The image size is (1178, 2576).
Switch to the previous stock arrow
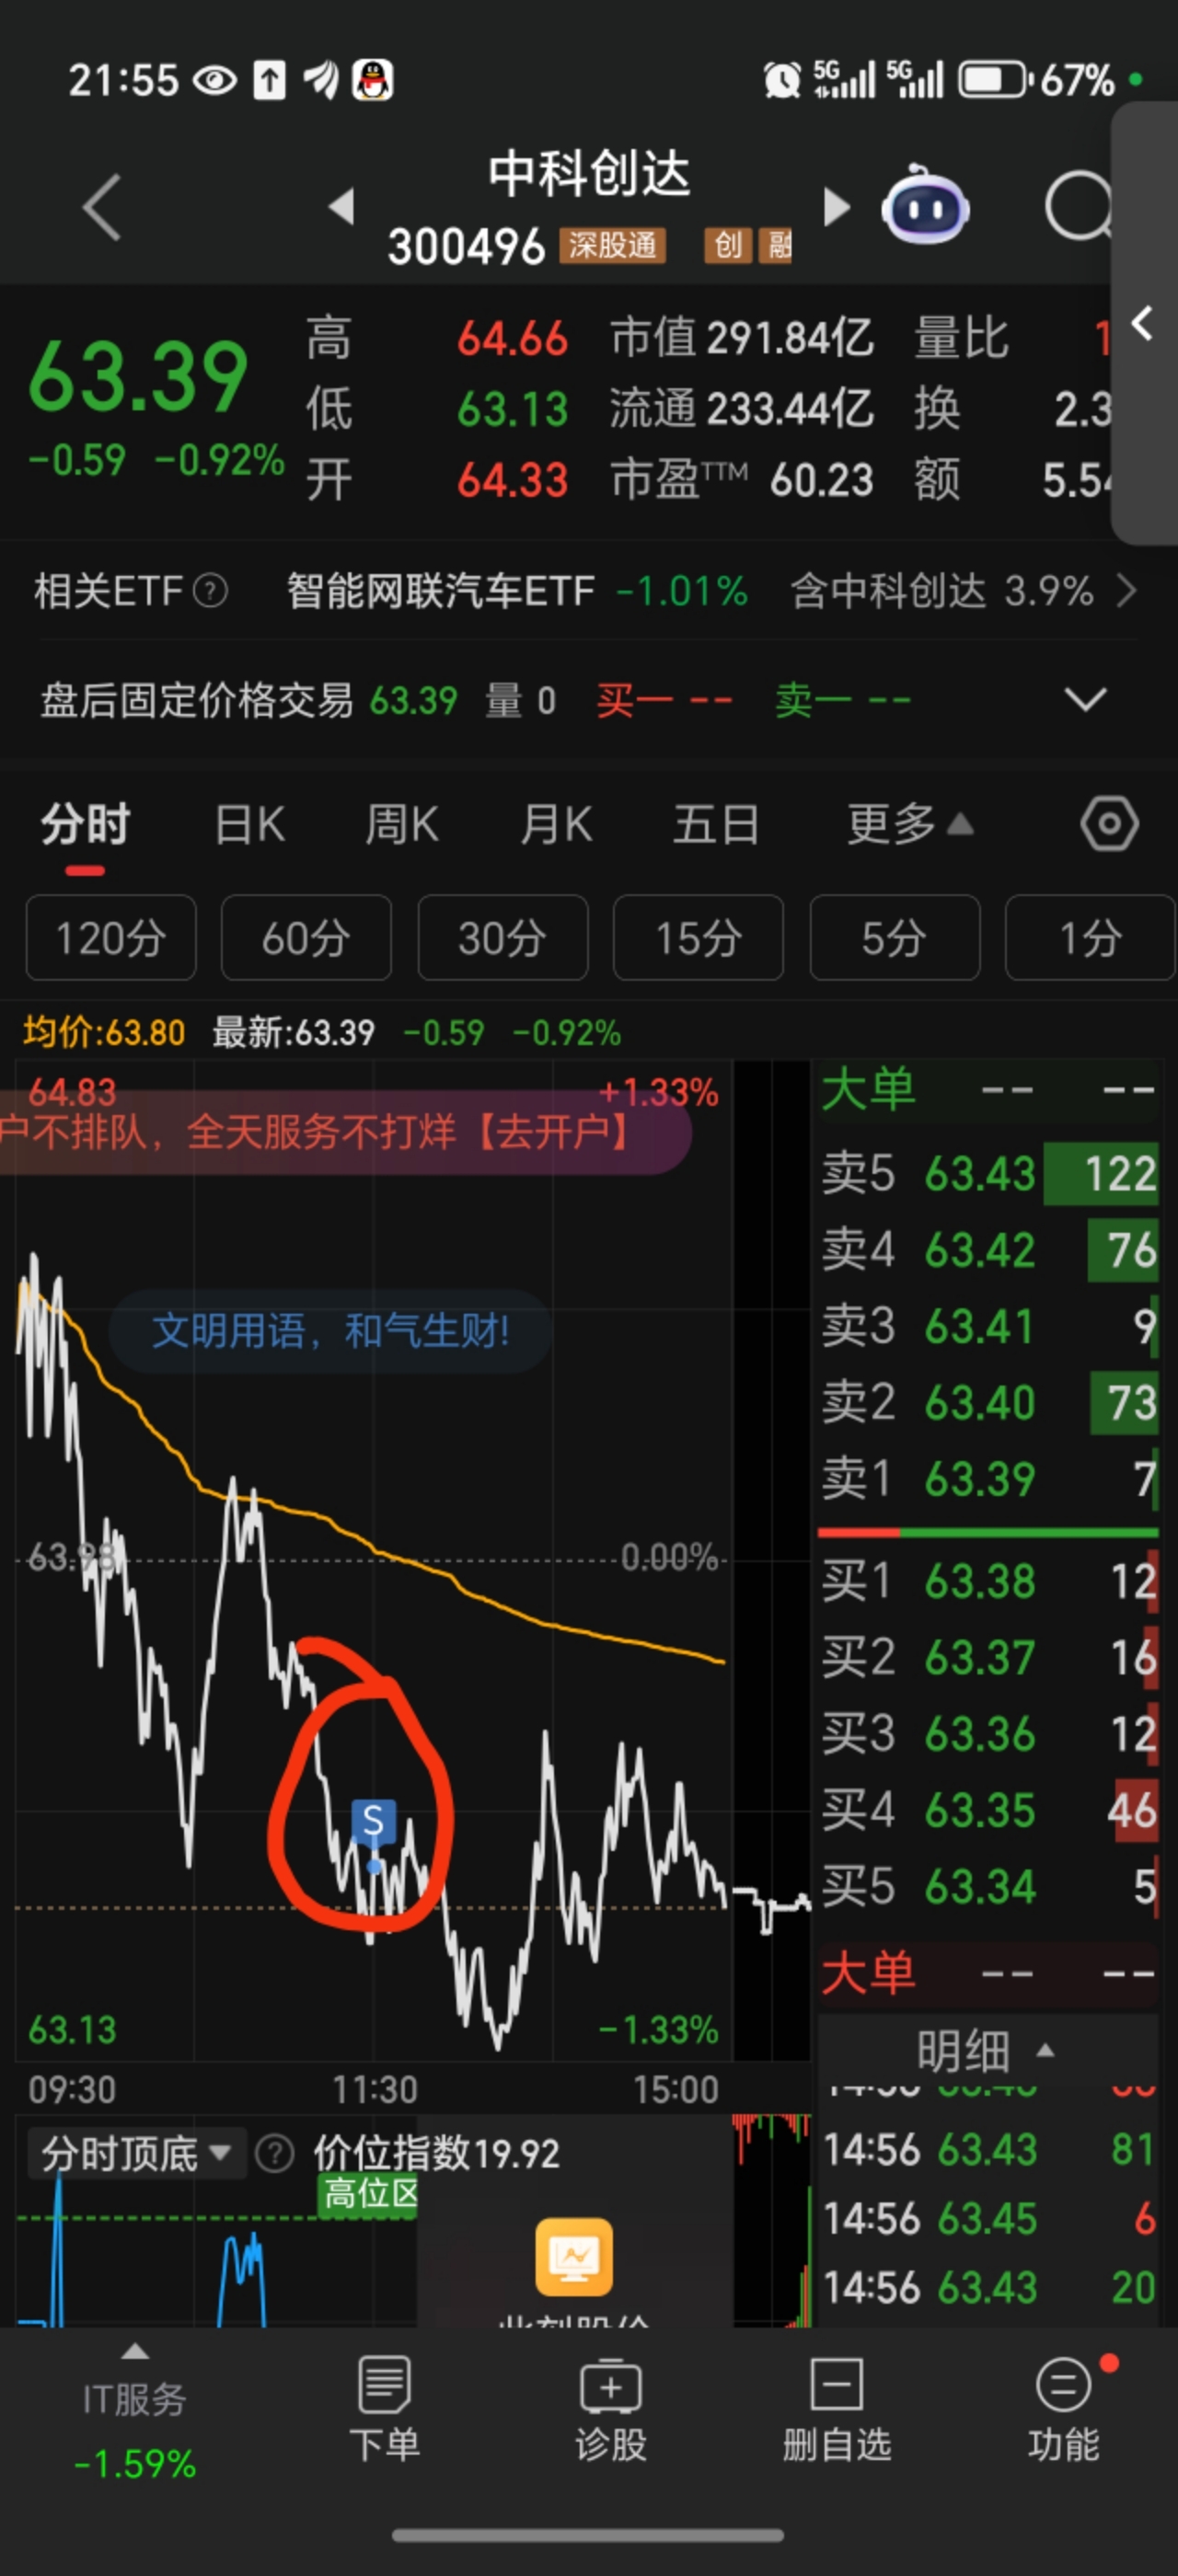(342, 206)
